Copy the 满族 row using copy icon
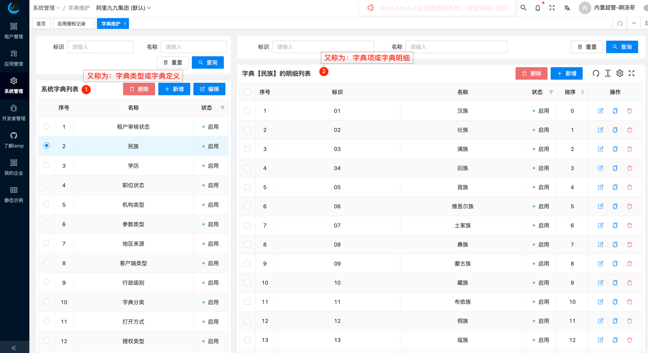648x353 pixels. (615, 149)
